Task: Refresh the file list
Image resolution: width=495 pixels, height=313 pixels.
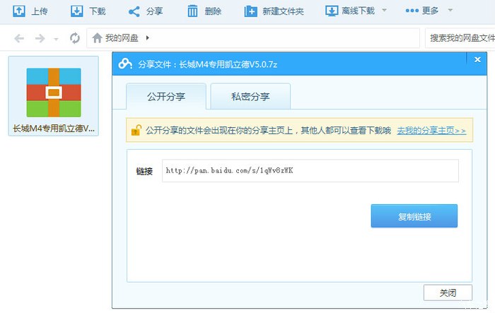Action: click(x=74, y=38)
